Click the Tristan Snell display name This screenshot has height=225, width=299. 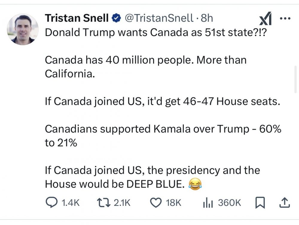77,19
